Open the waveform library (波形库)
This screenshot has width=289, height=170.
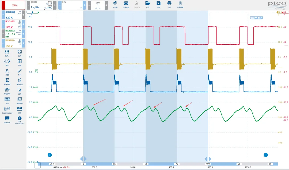115,4
